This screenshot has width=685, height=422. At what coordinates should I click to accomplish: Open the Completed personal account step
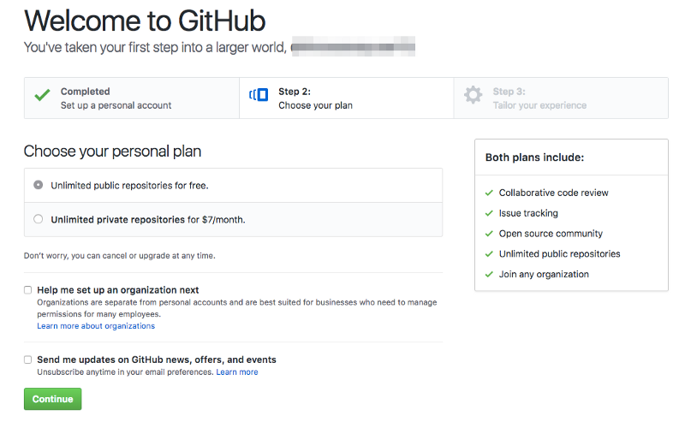point(132,98)
